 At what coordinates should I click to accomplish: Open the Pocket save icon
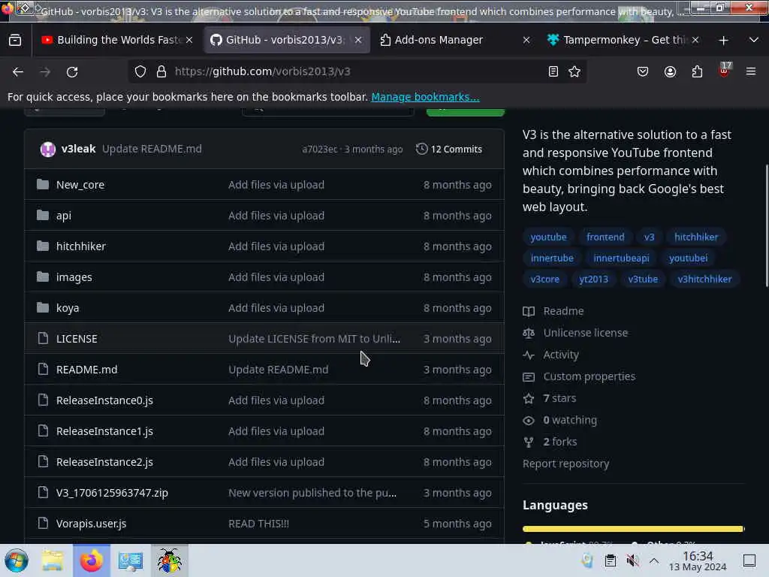[643, 71]
